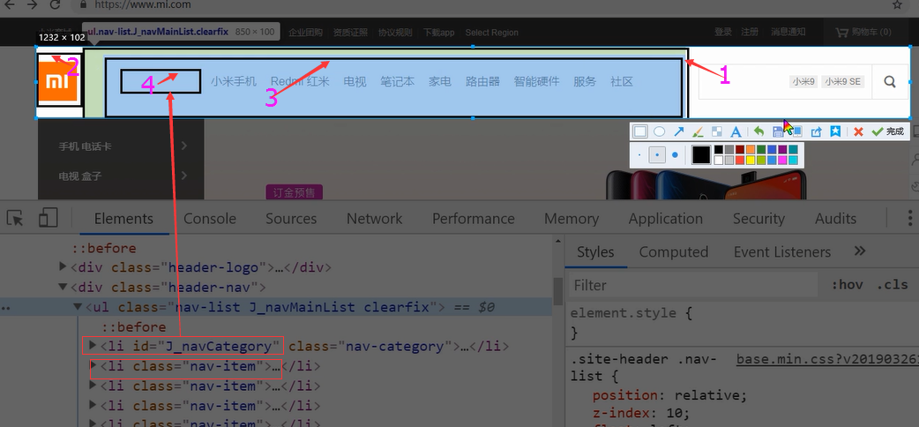Select the rectangle drawing tool
This screenshot has height=427, width=919.
(640, 131)
